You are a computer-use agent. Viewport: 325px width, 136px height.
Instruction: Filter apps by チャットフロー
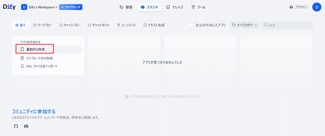pyautogui.click(x=70, y=25)
